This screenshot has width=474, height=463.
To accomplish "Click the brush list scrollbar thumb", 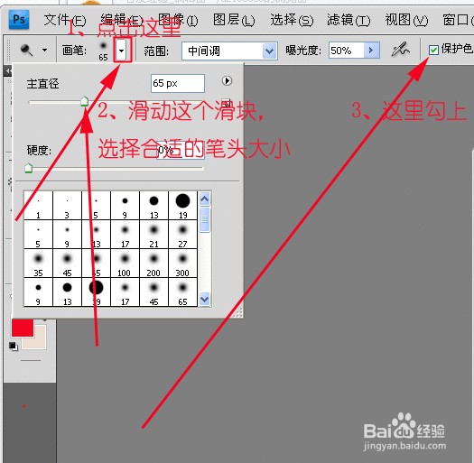I will [x=205, y=219].
